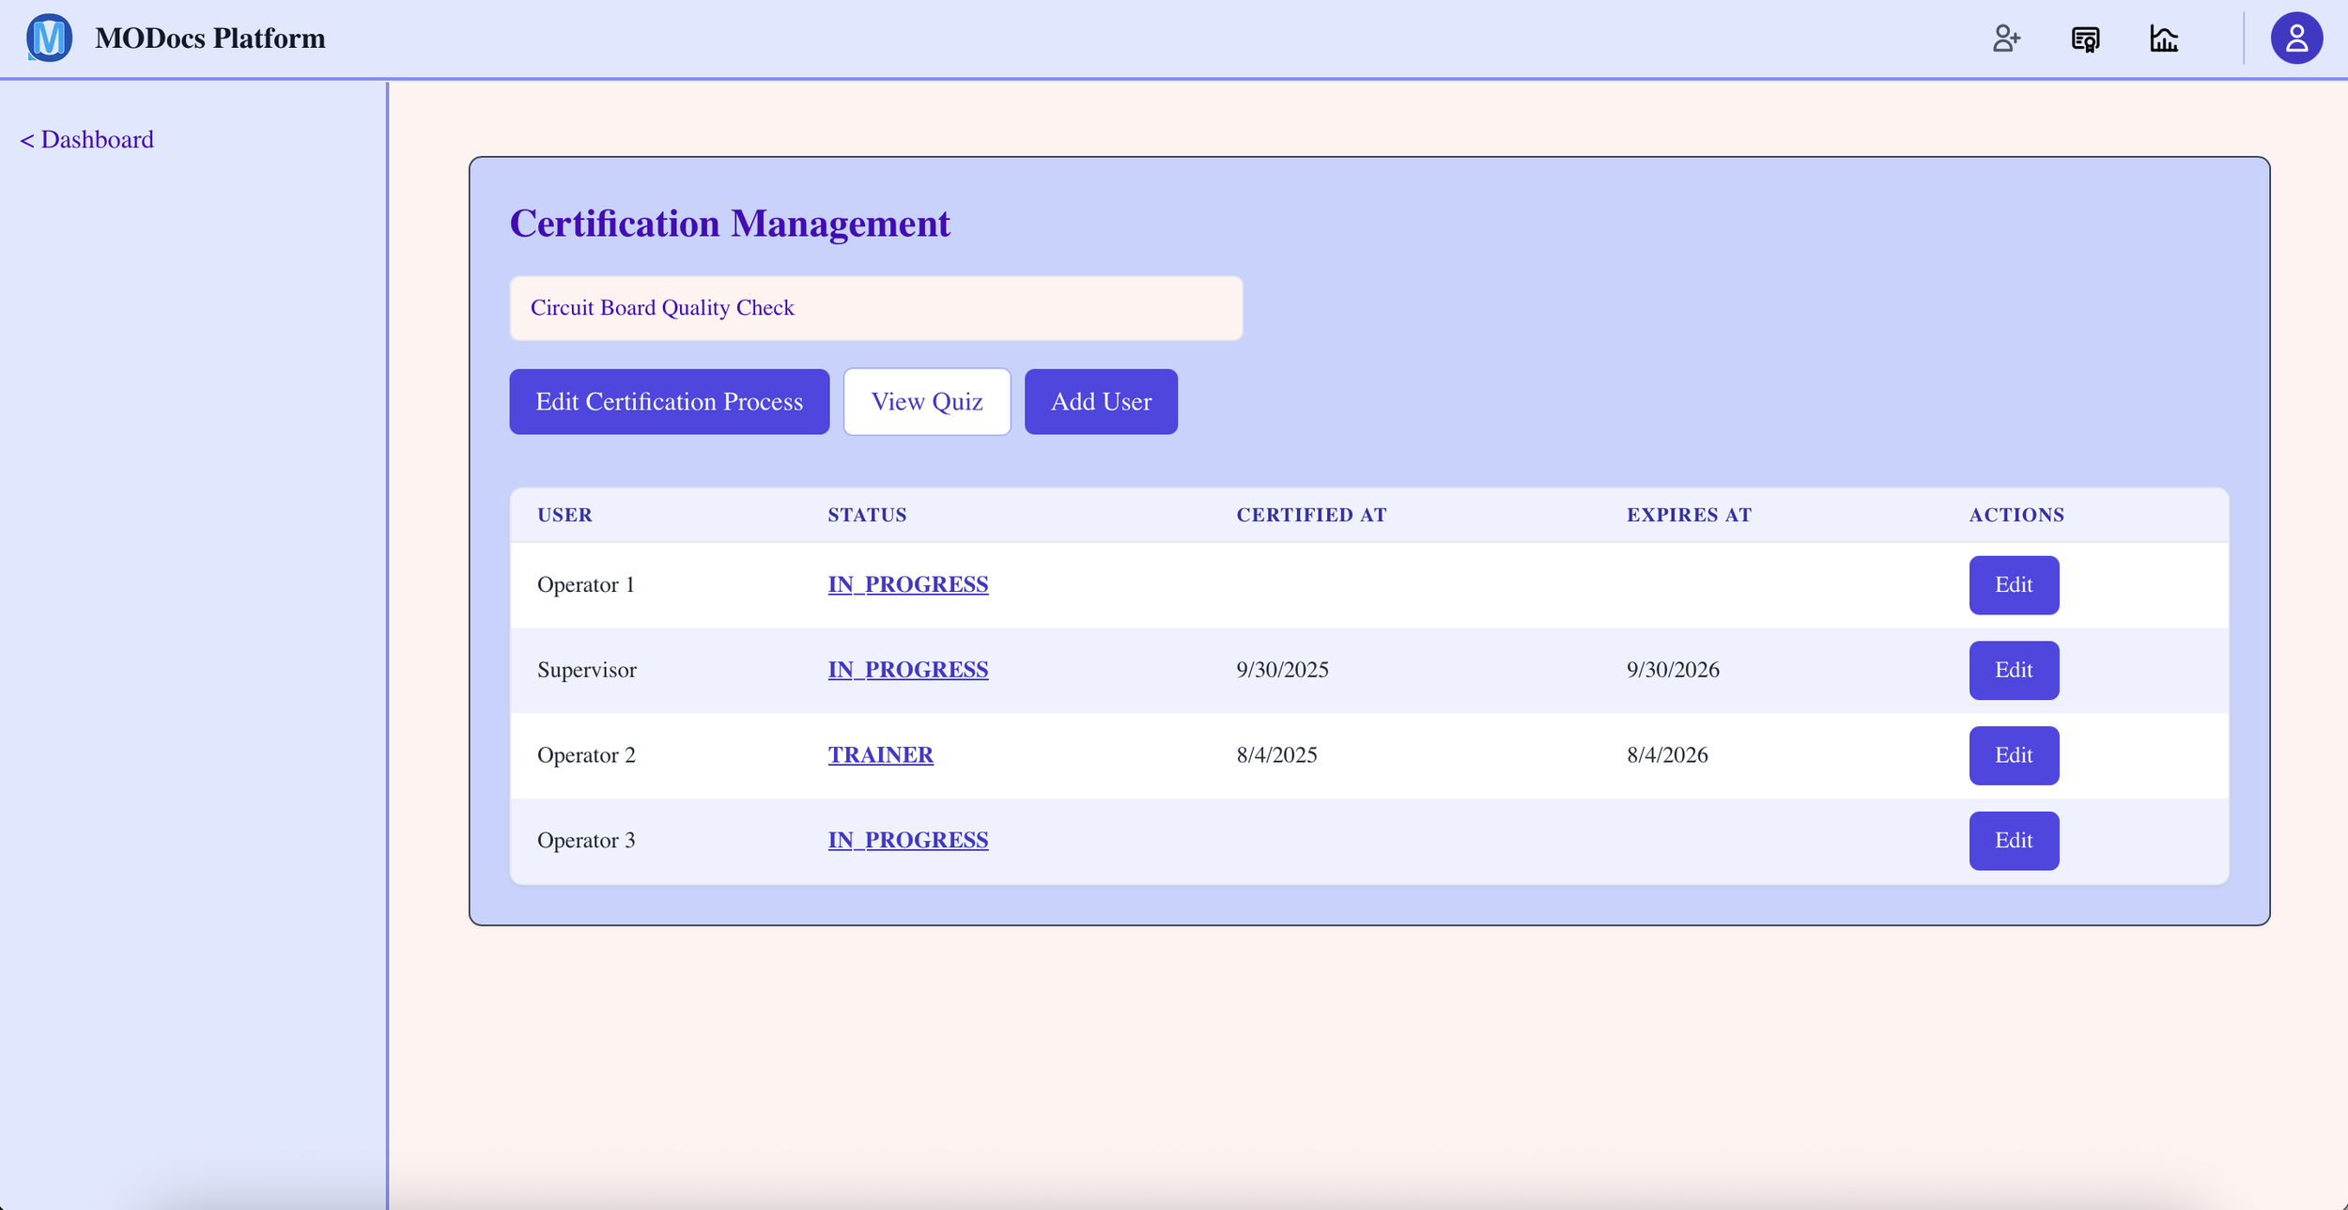The image size is (2348, 1210).
Task: Click the MODocs Platform title
Action: tap(210, 39)
